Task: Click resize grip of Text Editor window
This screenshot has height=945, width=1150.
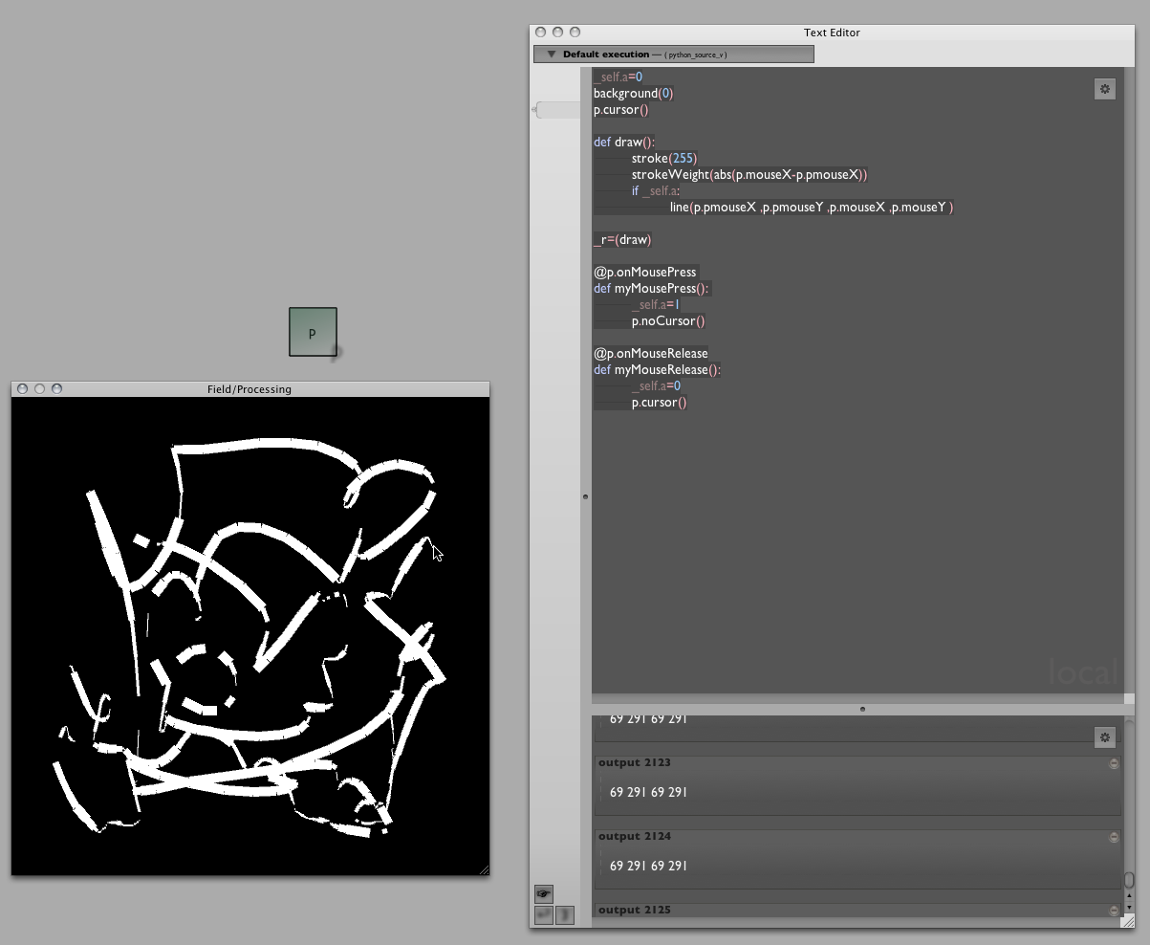Action: click(x=1127, y=921)
